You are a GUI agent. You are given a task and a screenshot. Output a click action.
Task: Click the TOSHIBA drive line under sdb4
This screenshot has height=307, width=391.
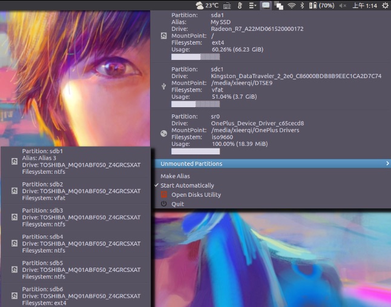[81, 243]
